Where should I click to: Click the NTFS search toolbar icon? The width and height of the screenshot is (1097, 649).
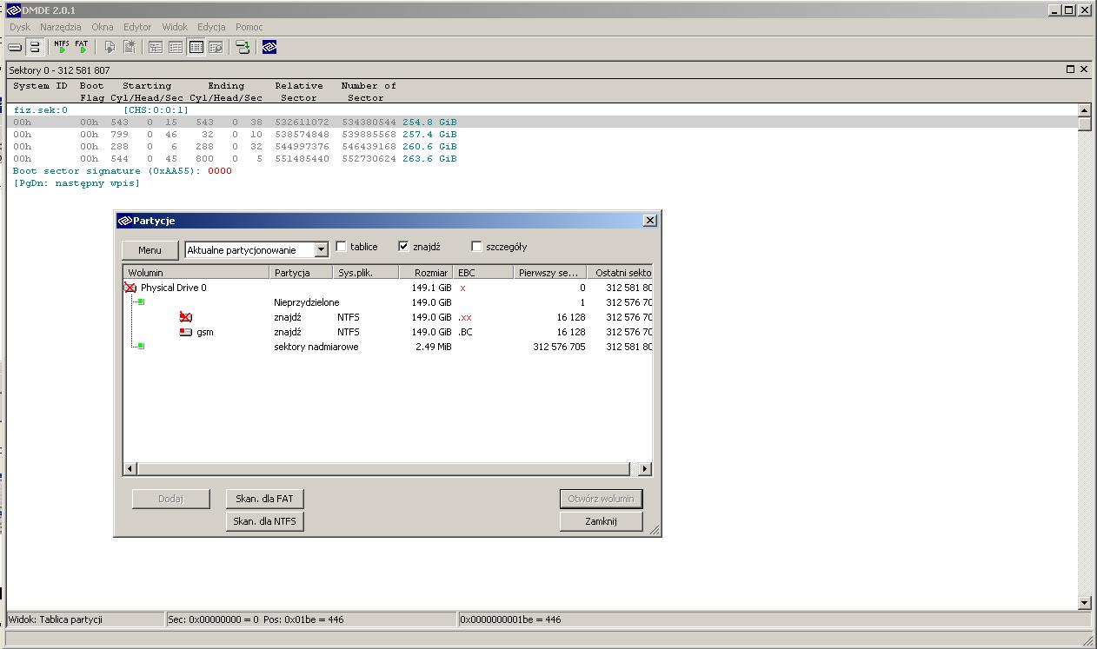coord(62,47)
